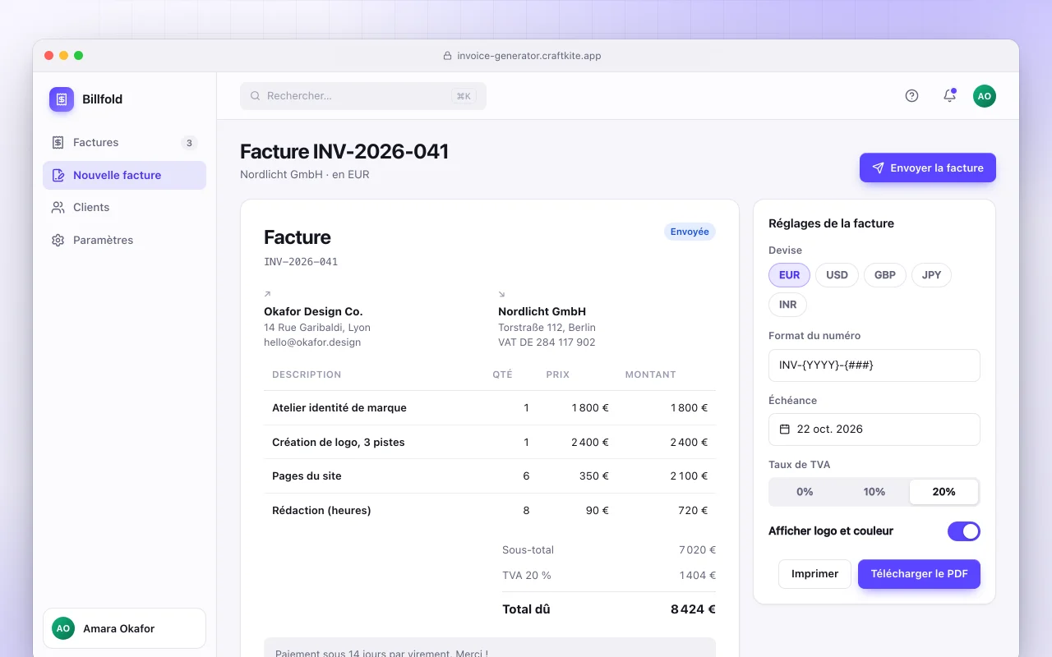
Task: Go to Nouvelle facture in sidebar
Action: click(x=124, y=176)
